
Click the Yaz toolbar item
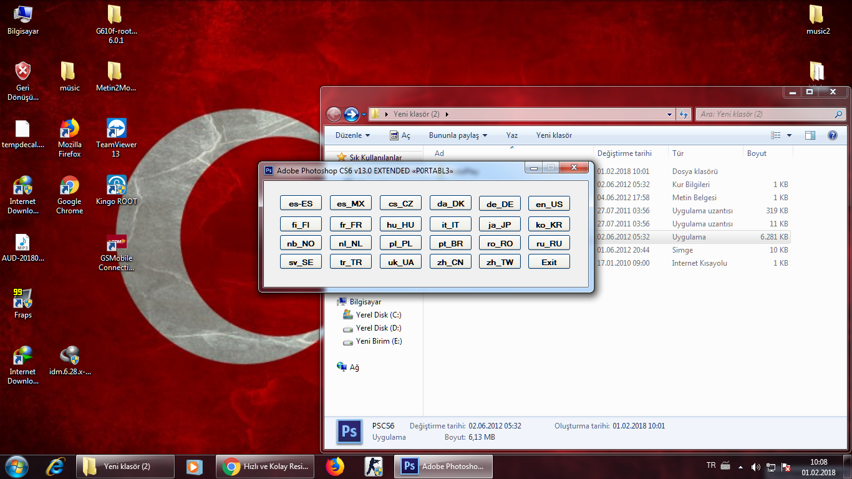(512, 135)
